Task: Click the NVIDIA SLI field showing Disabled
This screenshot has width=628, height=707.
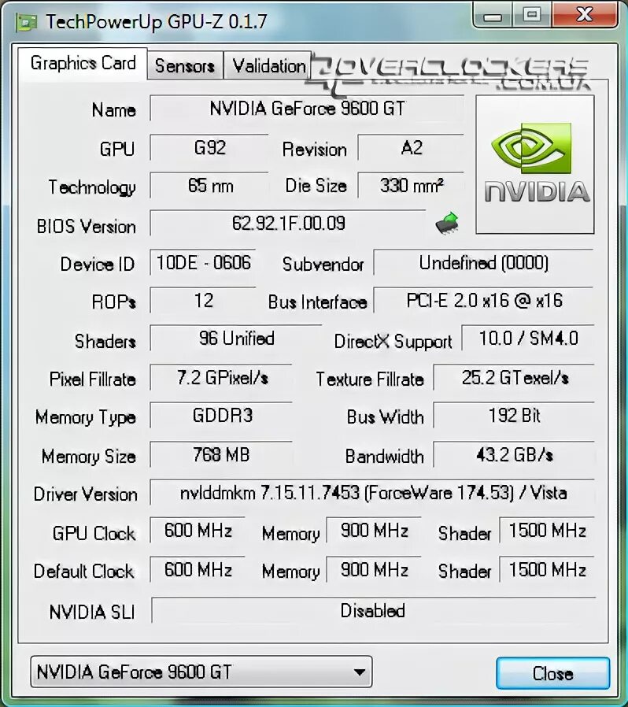Action: point(373,610)
